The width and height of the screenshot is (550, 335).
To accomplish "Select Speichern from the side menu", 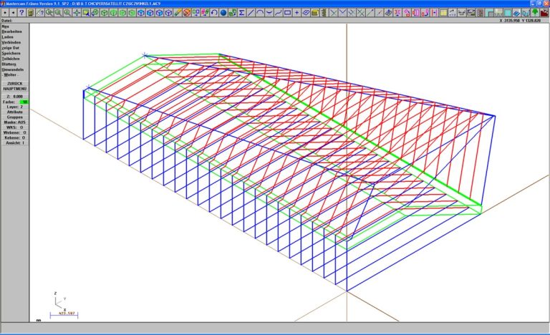I will pos(11,53).
